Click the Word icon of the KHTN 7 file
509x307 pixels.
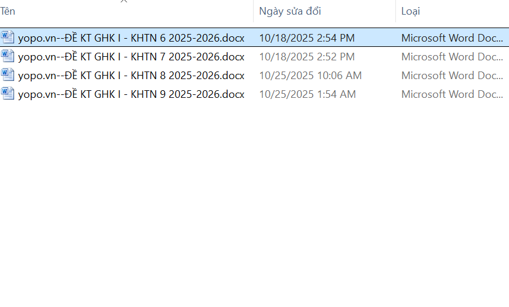(x=8, y=56)
